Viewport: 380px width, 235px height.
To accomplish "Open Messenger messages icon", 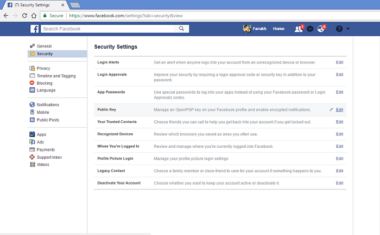I will [310, 29].
